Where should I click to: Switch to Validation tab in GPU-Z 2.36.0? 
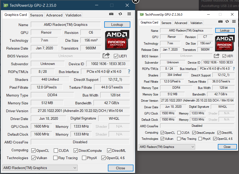[x=196, y=23]
